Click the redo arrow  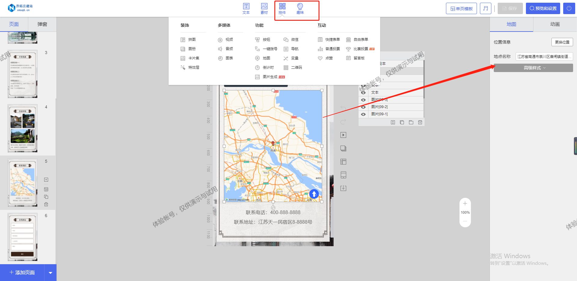click(x=343, y=122)
